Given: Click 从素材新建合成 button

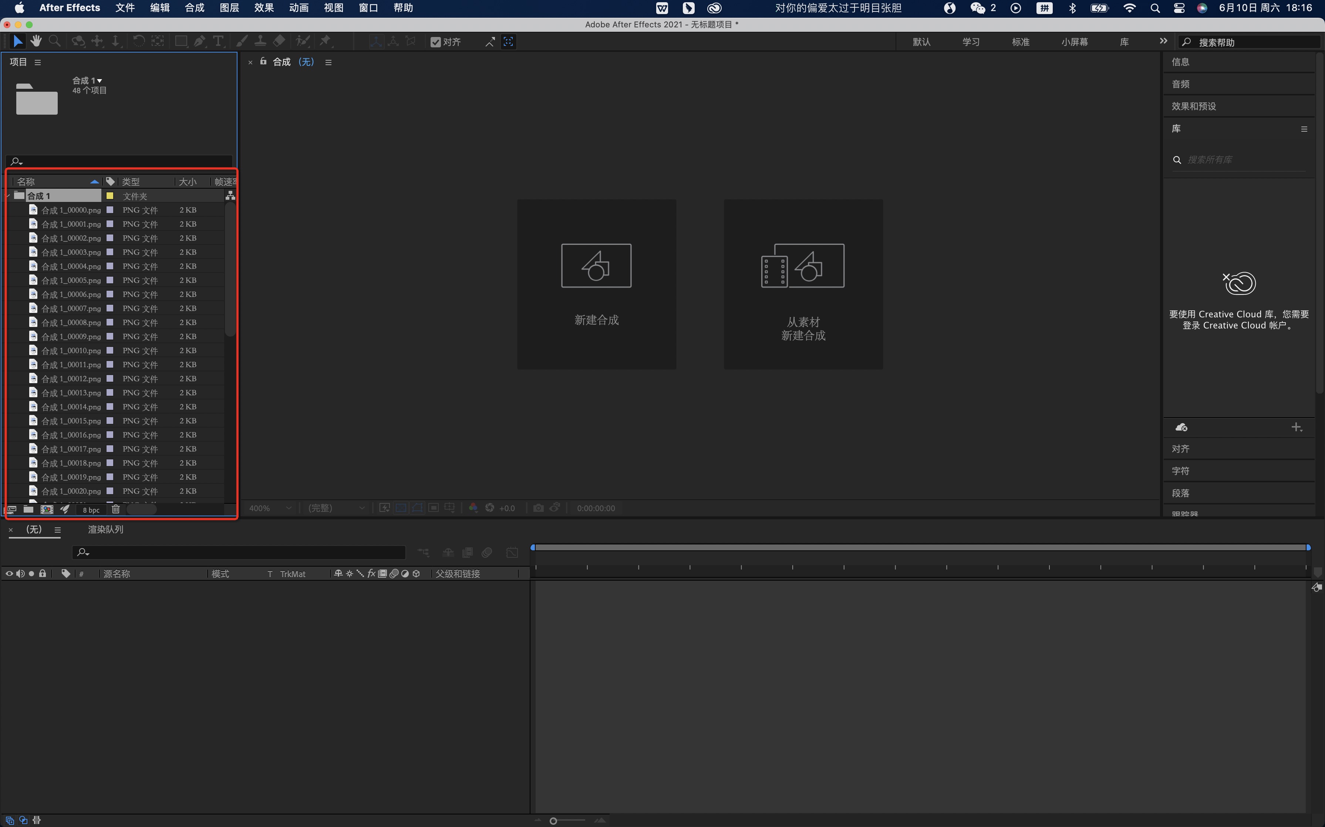Looking at the screenshot, I should [803, 284].
